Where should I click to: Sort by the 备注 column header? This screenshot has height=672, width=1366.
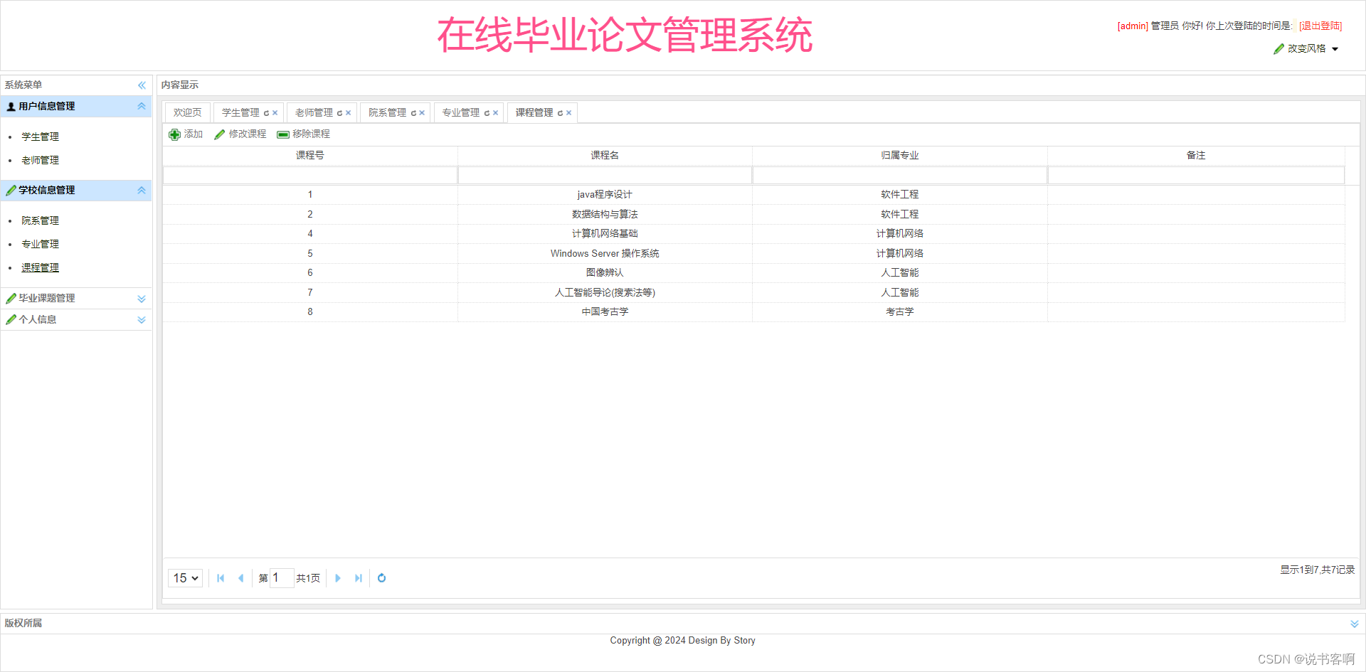coord(1196,156)
